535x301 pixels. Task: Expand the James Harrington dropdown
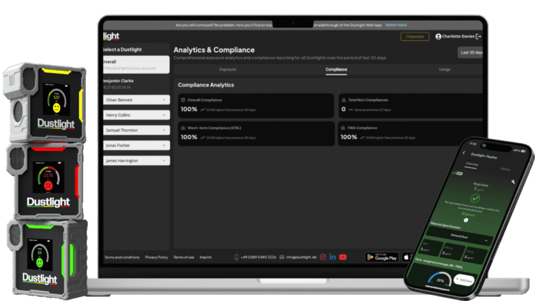coord(136,161)
